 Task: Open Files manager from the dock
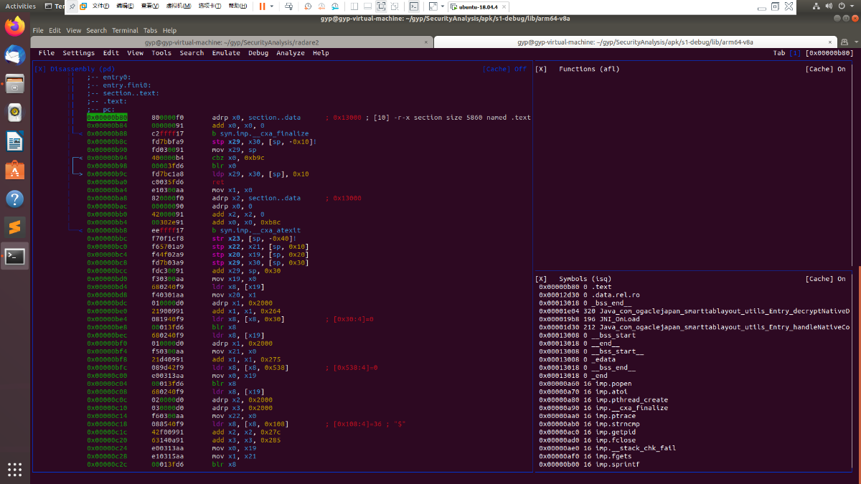tap(15, 84)
